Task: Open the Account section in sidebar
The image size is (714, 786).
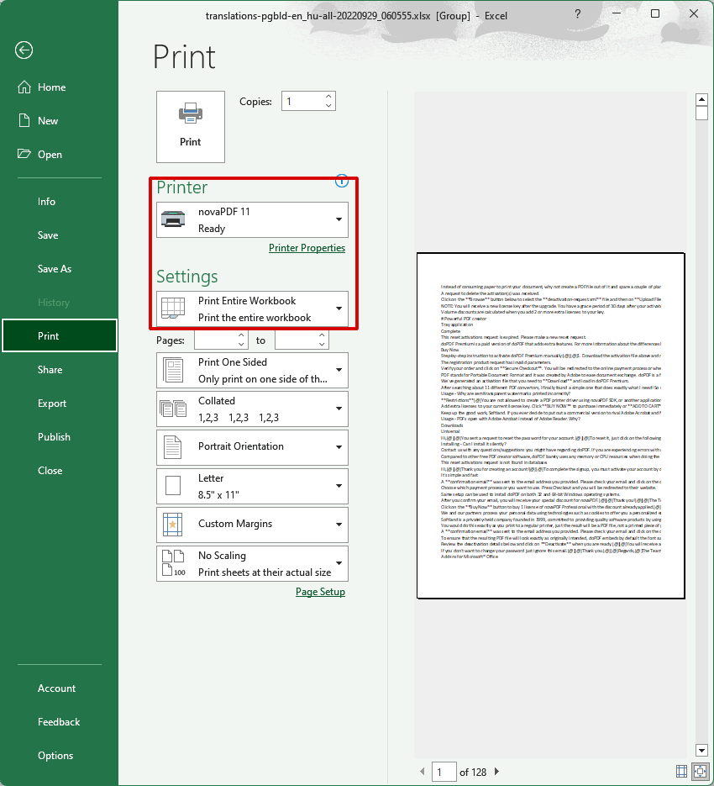Action: coord(56,688)
